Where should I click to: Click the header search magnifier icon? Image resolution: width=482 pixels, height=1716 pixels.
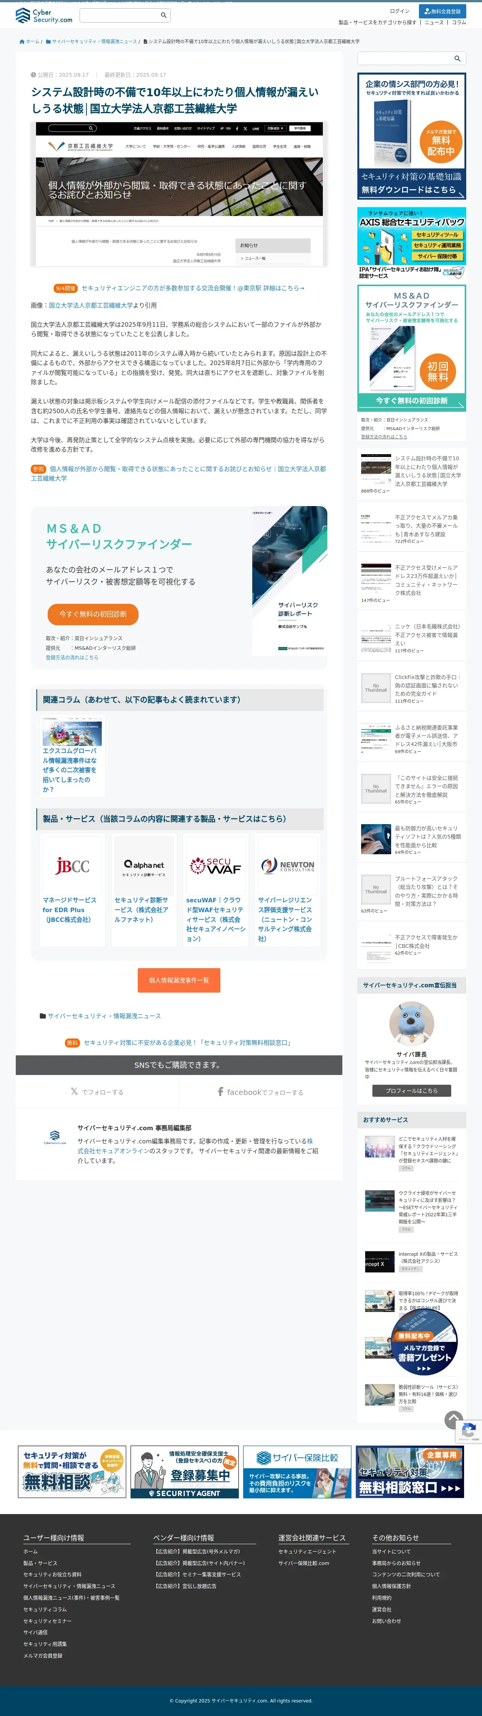click(164, 15)
